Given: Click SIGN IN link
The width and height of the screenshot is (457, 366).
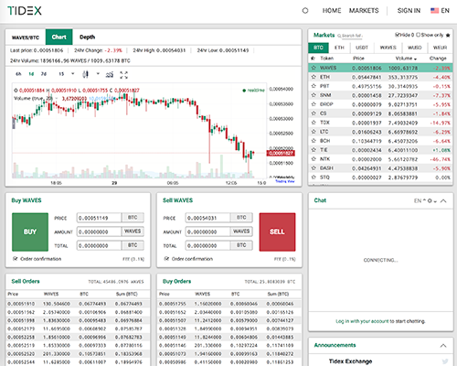Looking at the screenshot, I should click(x=409, y=11).
